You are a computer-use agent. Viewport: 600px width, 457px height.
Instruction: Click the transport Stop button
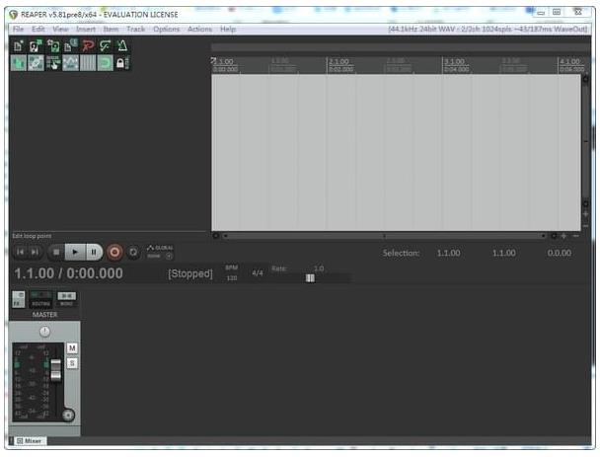pyautogui.click(x=56, y=252)
